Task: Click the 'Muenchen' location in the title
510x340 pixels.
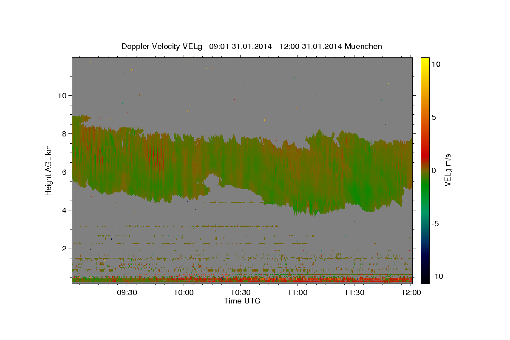Action: tap(363, 46)
